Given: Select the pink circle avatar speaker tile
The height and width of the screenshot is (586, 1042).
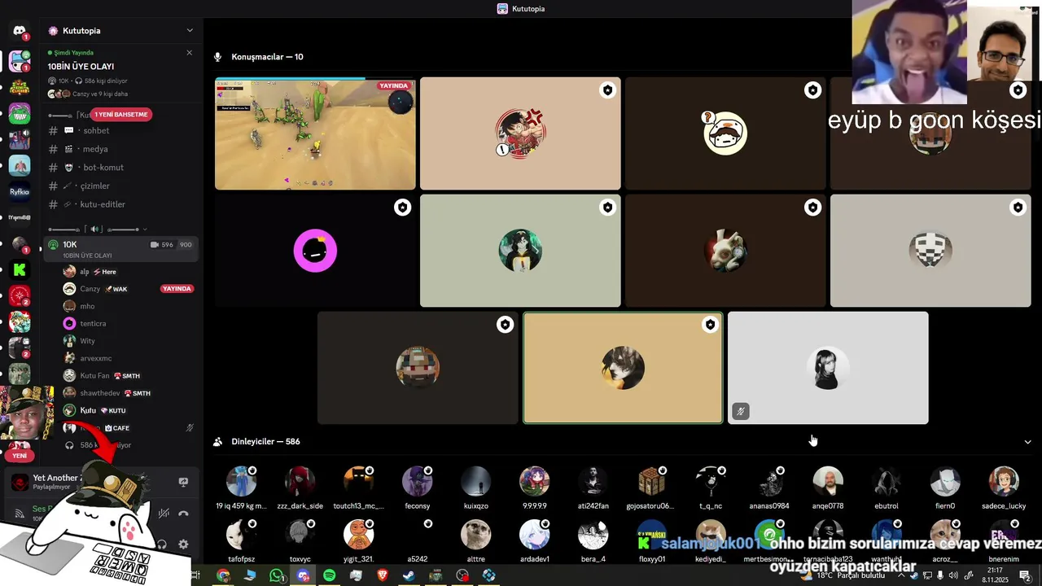Looking at the screenshot, I should pos(315,251).
